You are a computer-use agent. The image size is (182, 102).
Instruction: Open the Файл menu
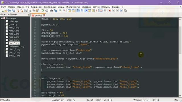point(3,7)
